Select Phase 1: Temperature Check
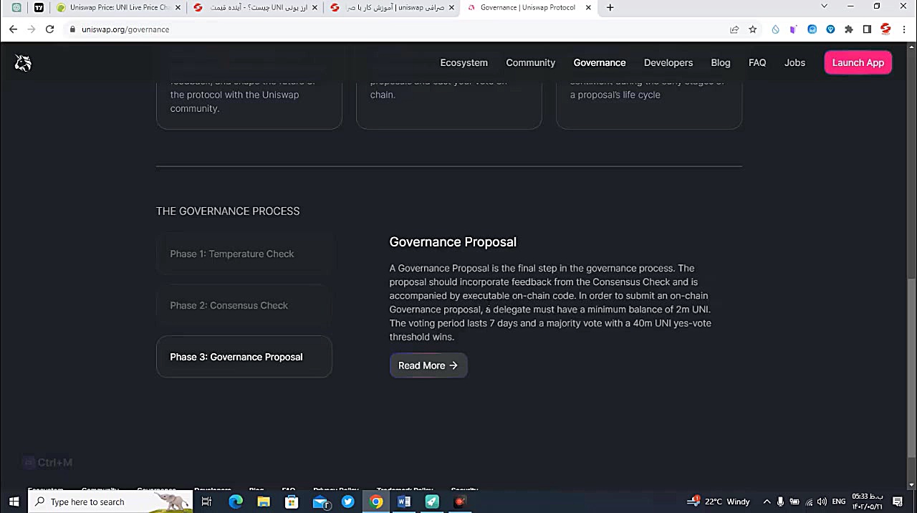The height and width of the screenshot is (513, 917). pos(244,254)
